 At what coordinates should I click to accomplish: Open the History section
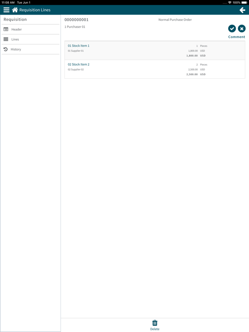(31, 49)
